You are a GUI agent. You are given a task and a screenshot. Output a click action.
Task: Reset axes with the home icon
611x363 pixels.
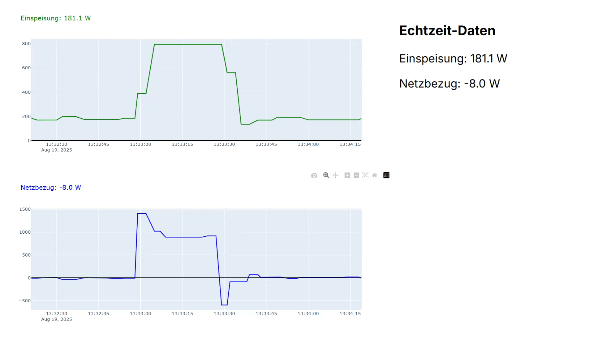(374, 175)
